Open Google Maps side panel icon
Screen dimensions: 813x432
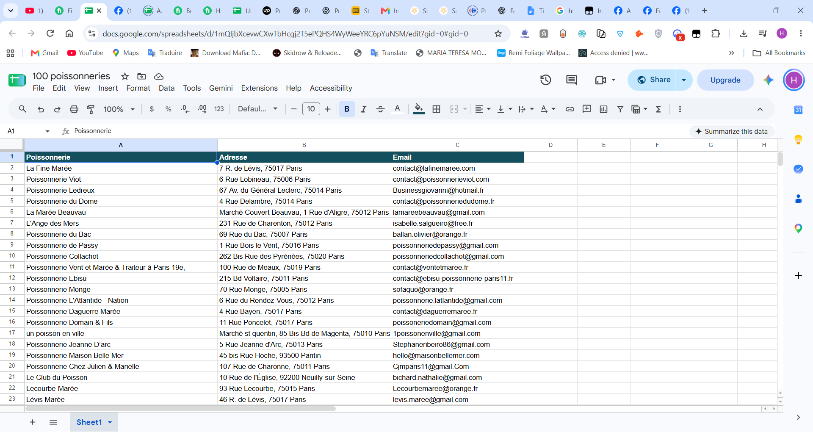798,228
